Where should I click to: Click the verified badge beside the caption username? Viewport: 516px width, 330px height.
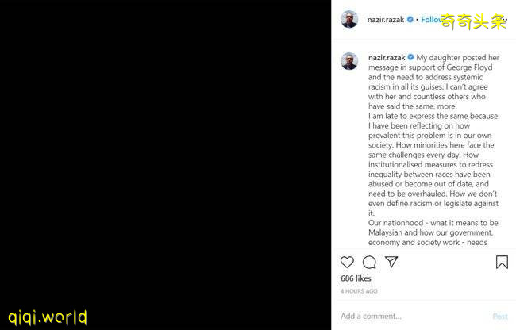410,57
